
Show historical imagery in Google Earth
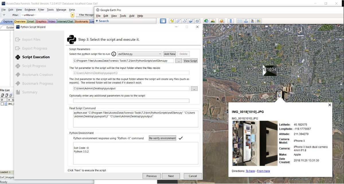(206, 21)
